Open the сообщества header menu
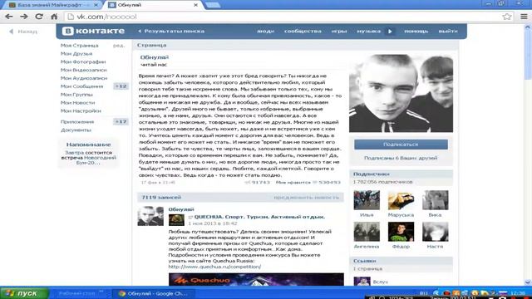 click(303, 31)
